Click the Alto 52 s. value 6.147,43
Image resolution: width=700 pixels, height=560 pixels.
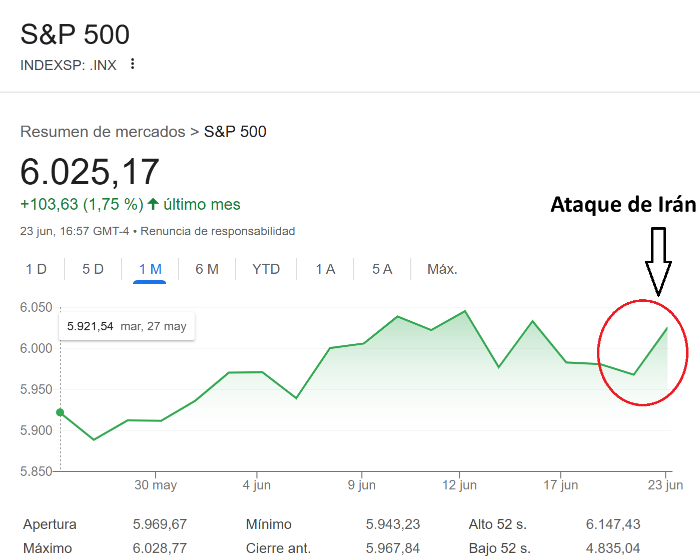(613, 524)
